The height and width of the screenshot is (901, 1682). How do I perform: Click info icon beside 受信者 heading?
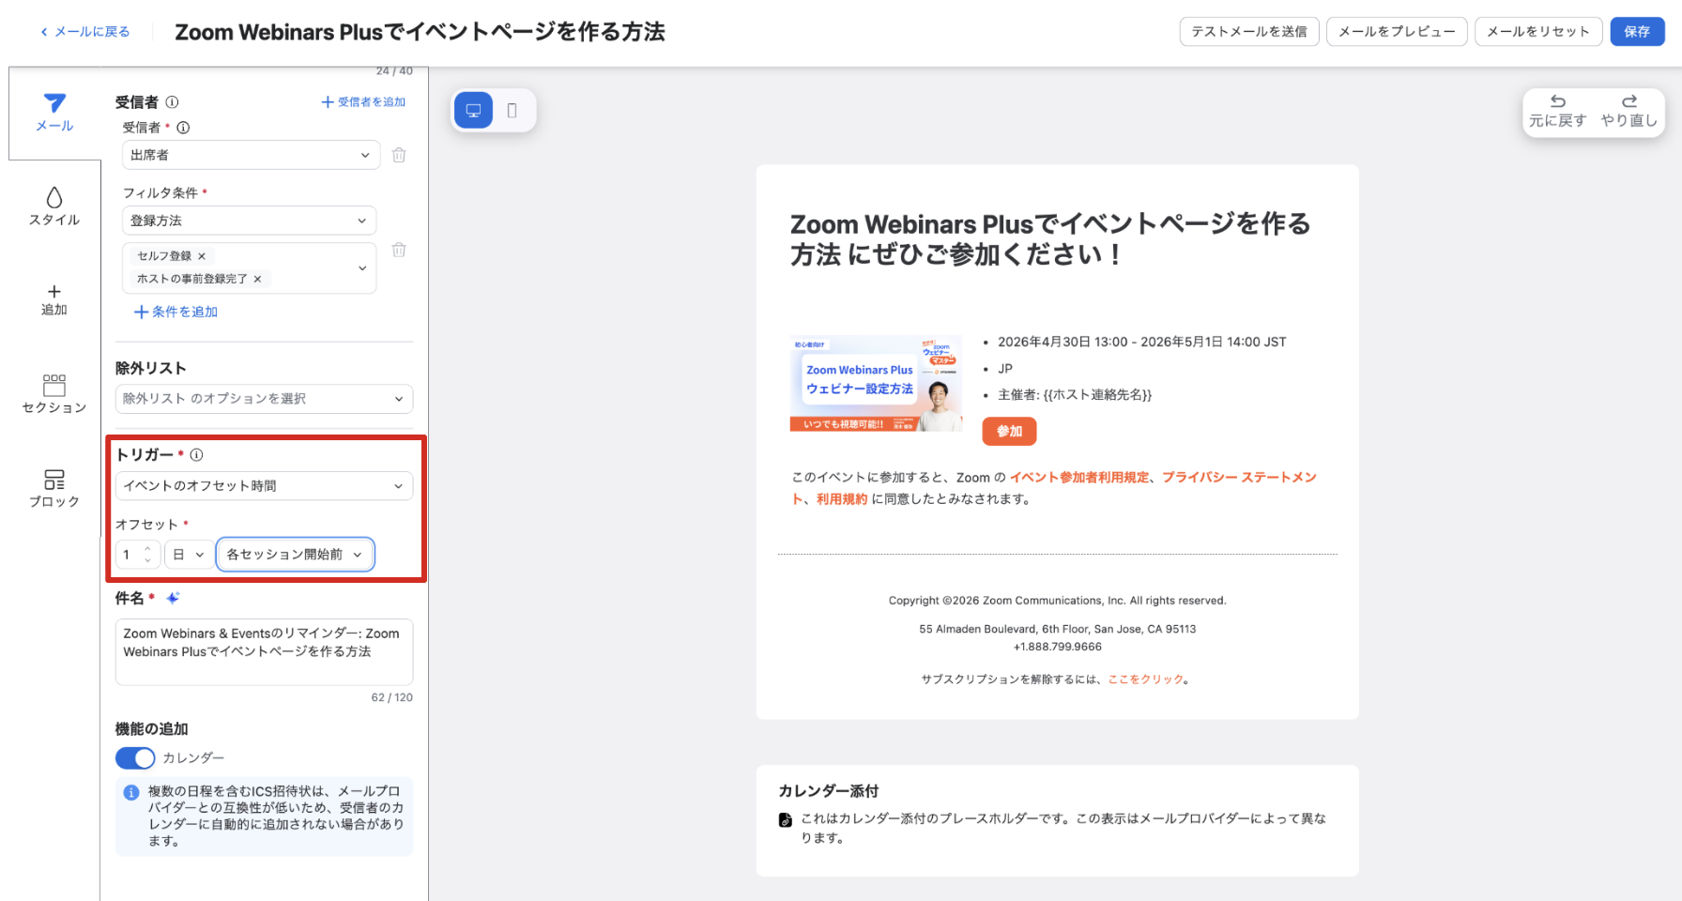[x=172, y=102]
